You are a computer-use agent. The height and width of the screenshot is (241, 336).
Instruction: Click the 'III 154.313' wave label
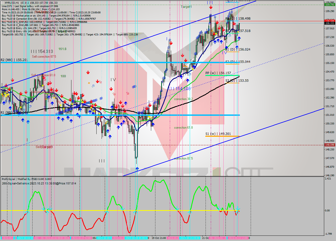(42, 52)
